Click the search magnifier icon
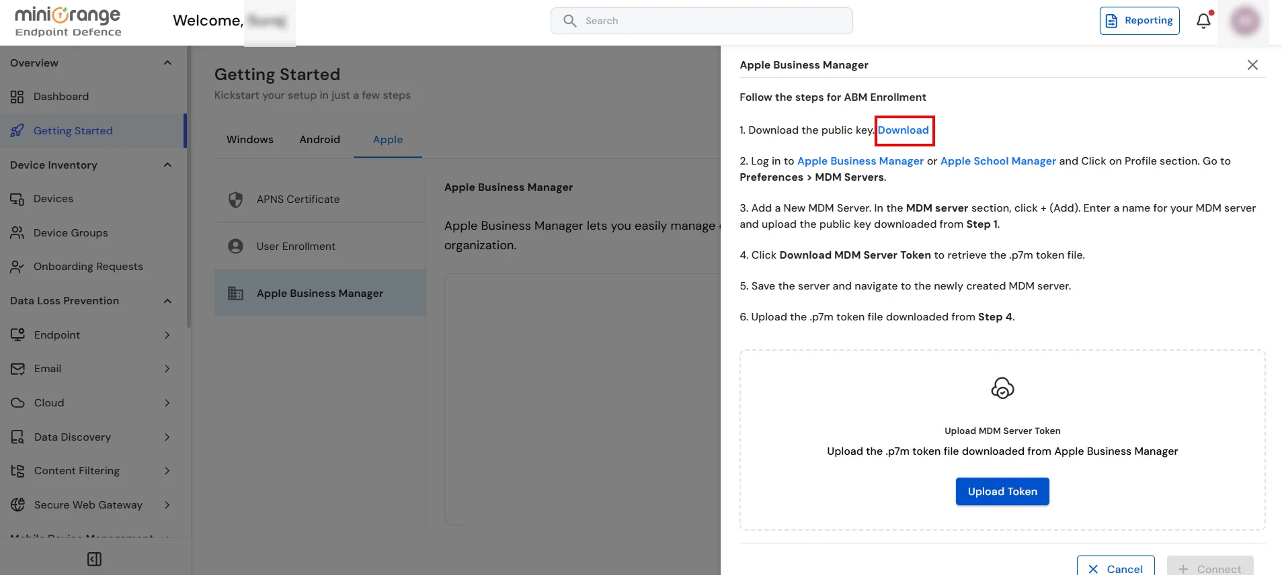The image size is (1282, 575). point(570,21)
